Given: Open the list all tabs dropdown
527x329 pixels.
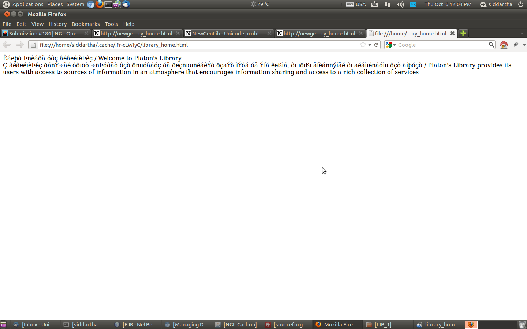Looking at the screenshot, I should (522, 33).
